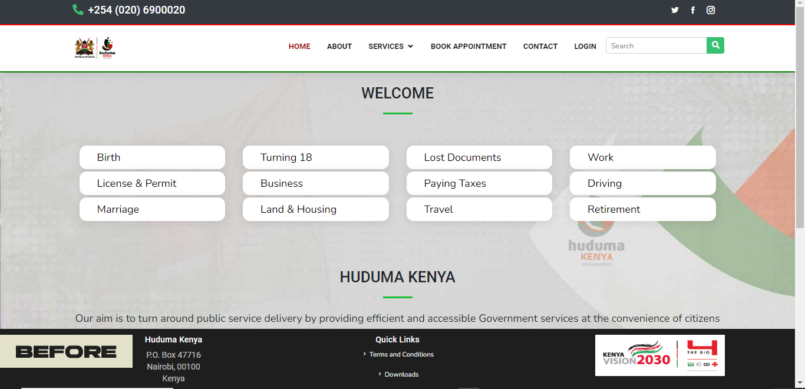Go to the Home page

click(x=299, y=46)
